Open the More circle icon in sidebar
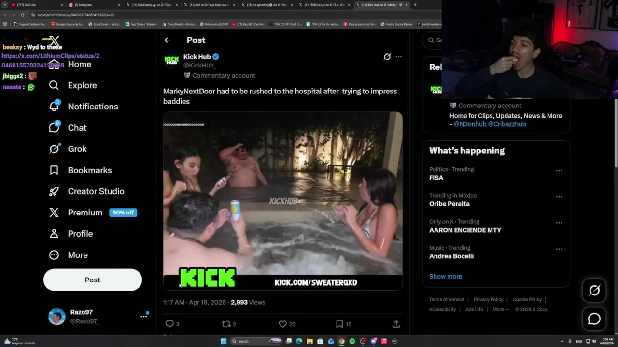The width and height of the screenshot is (618, 347). 54,255
